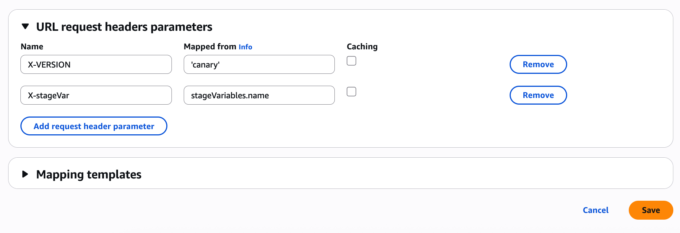This screenshot has width=680, height=233.
Task: Click the 'canary' mapped from field
Action: click(x=259, y=65)
